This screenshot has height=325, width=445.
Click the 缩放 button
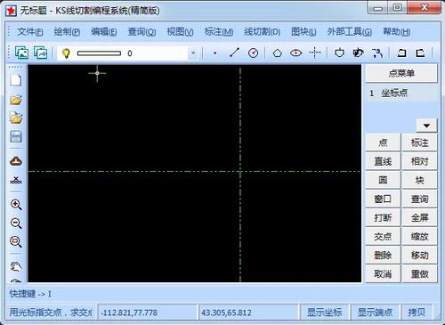point(419,236)
